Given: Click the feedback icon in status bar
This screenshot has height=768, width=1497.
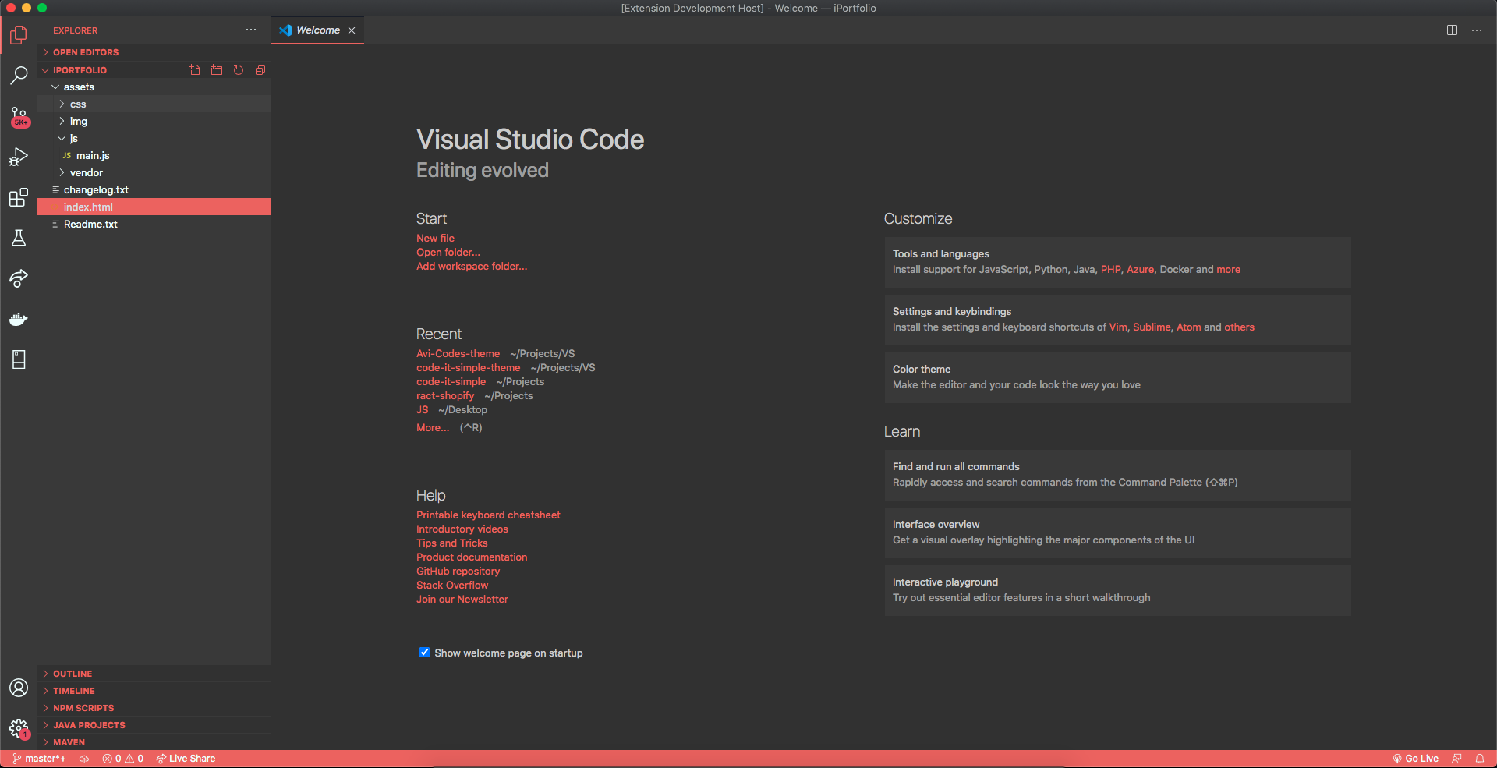Looking at the screenshot, I should click(x=1456, y=759).
